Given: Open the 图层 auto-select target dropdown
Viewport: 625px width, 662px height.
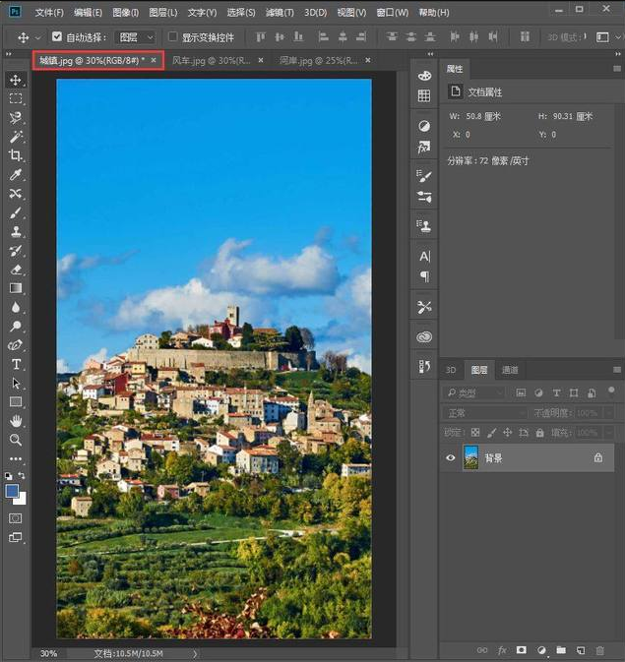Looking at the screenshot, I should [x=136, y=37].
